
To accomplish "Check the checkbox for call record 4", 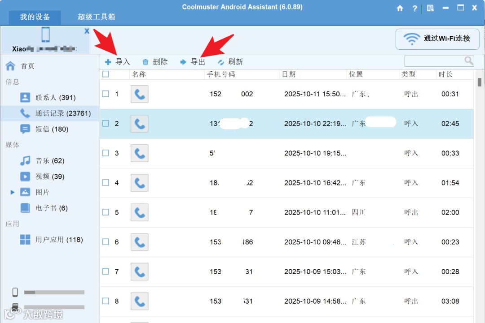I will tap(106, 183).
